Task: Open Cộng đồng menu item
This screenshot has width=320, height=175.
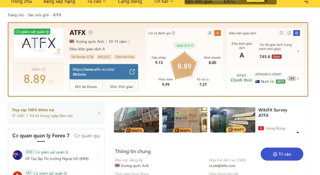Action: 130,2
